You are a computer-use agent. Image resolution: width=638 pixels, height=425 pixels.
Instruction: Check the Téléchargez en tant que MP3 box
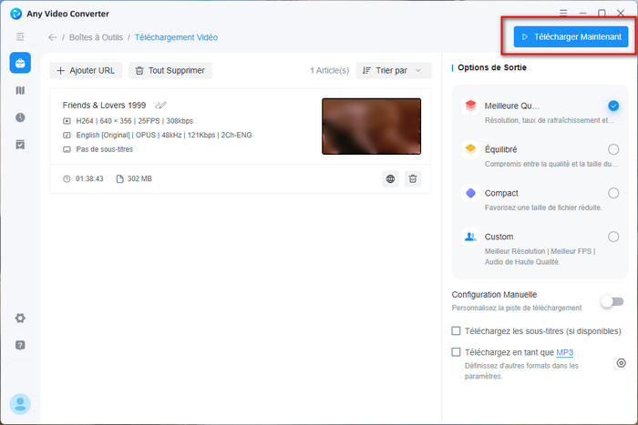pos(457,352)
